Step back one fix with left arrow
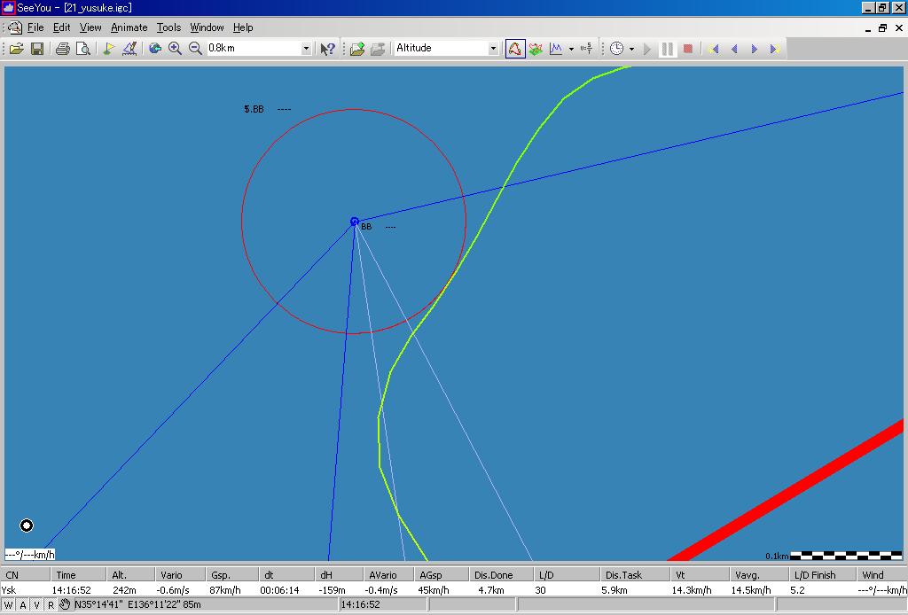This screenshot has width=908, height=615. coord(734,49)
